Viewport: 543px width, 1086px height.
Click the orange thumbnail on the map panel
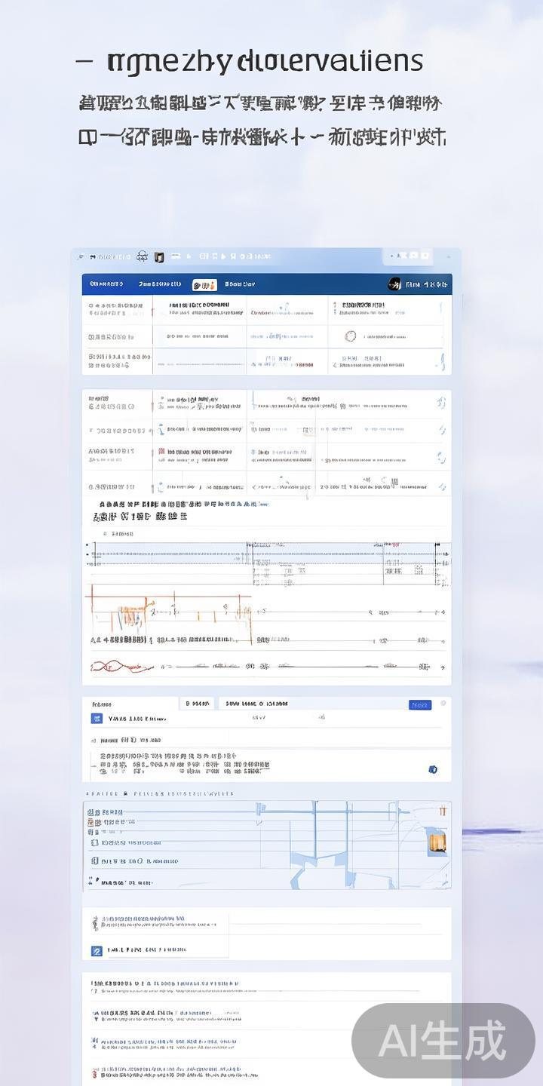(437, 841)
